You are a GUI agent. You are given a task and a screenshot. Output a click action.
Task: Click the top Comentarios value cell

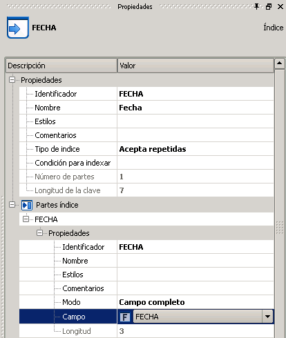[x=196, y=135]
